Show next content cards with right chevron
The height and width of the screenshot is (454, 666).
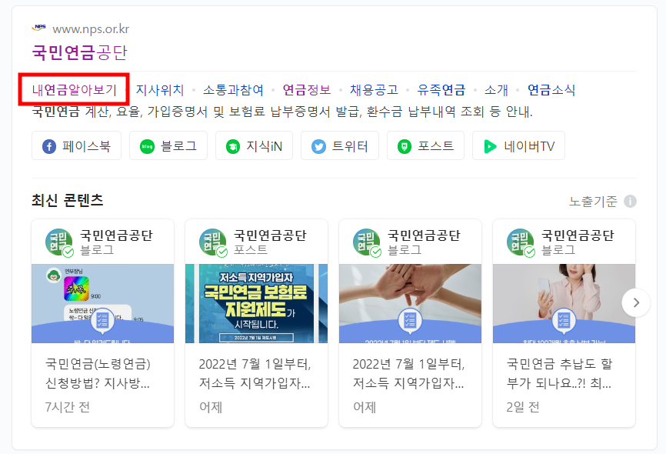click(x=636, y=302)
